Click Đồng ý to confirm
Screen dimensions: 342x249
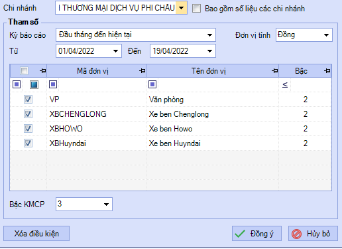256,233
